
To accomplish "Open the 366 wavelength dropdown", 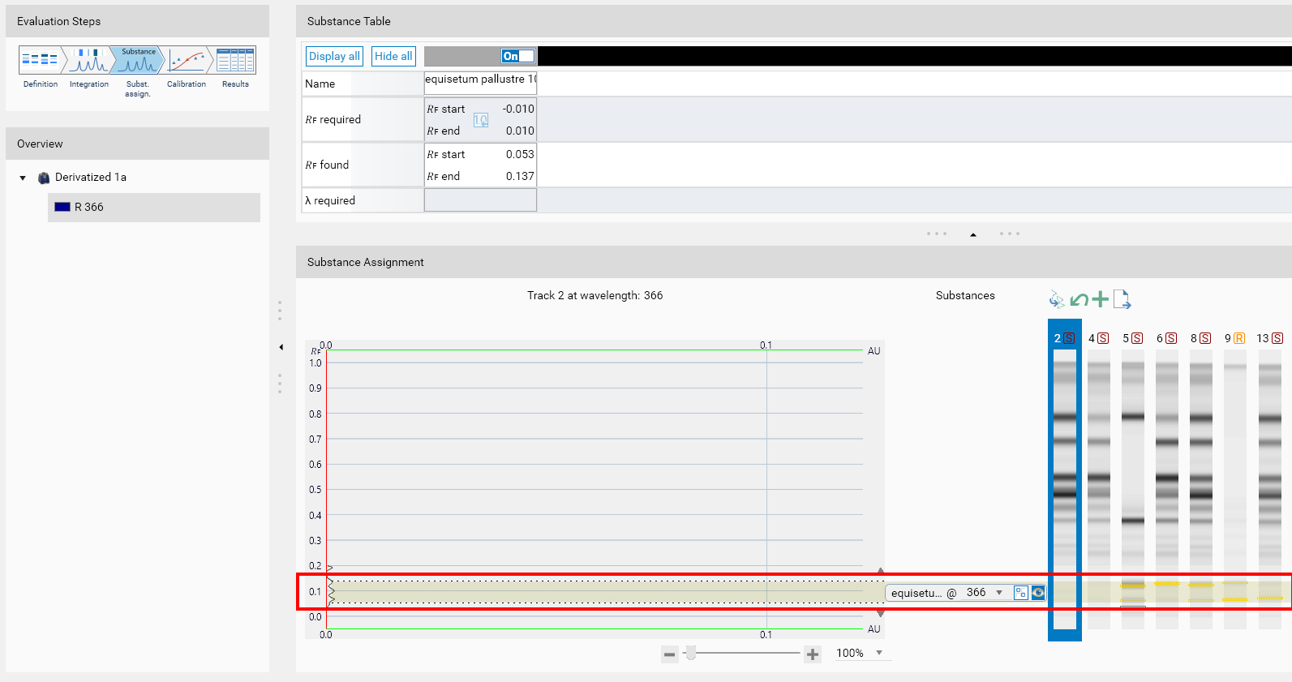I will [x=999, y=593].
